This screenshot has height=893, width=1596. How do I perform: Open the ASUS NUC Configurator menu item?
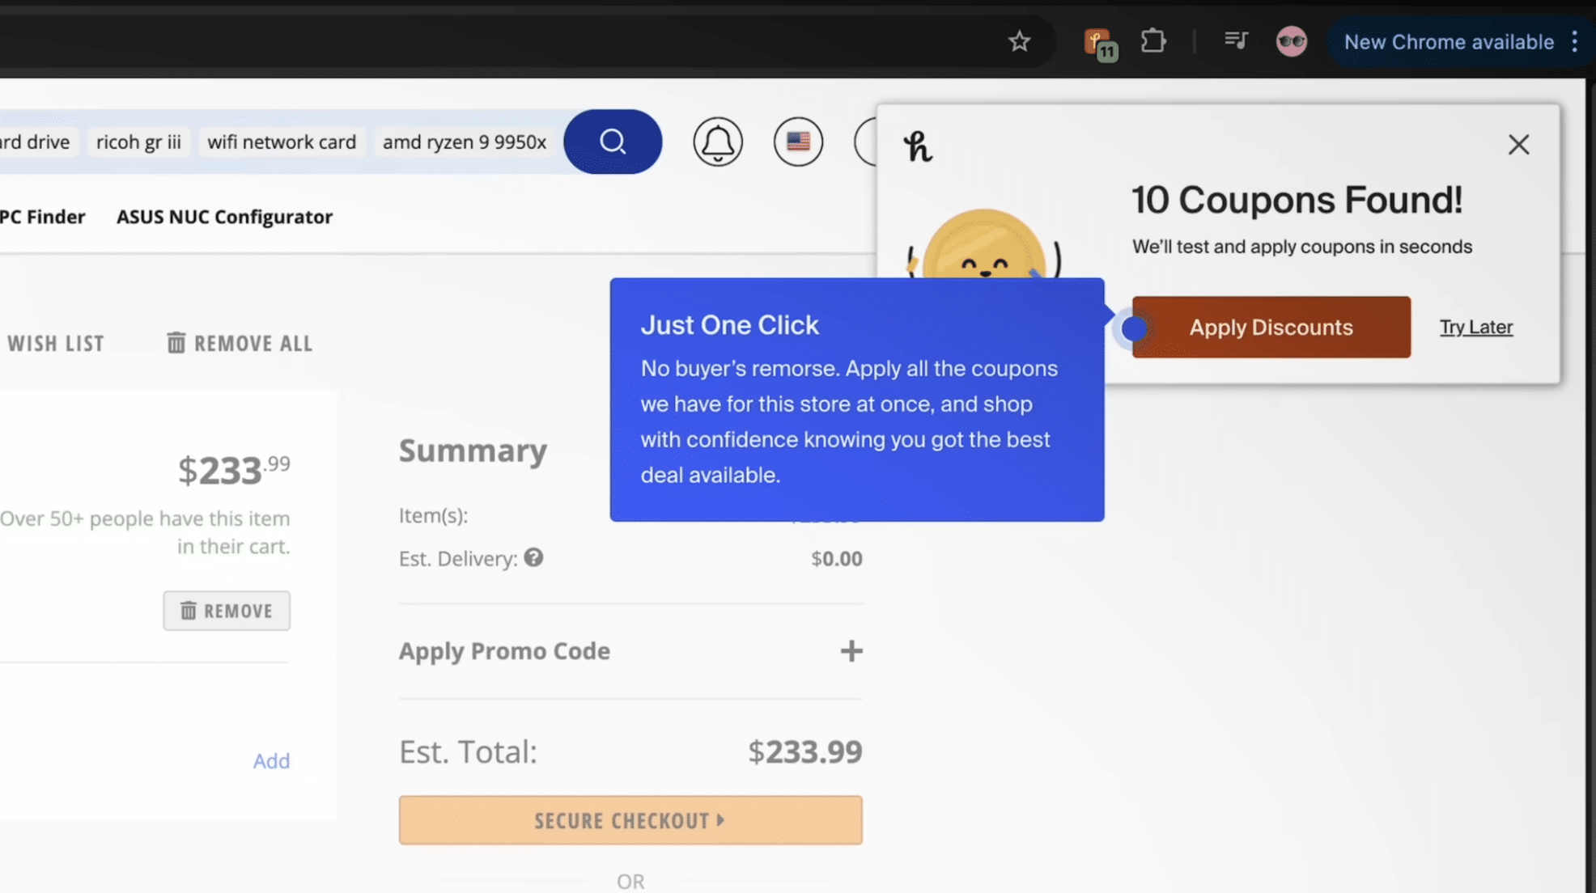224,217
